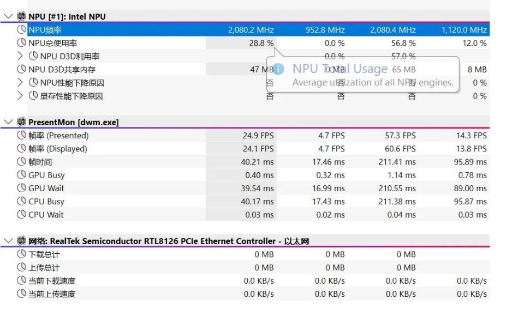Viewport: 524px width, 311px height.
Task: Click the 2,080.2 MHz NPU frequency value
Action: pyautogui.click(x=251, y=30)
